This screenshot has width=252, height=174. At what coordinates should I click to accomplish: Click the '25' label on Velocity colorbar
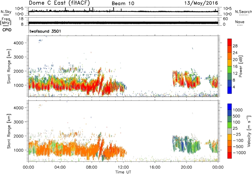coord(235,128)
